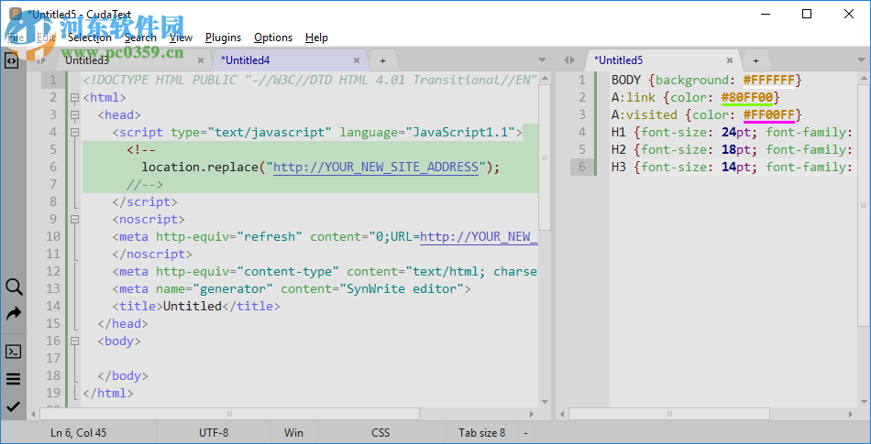871x444 pixels.
Task: Click Ln 6, Col 45 in status bar
Action: click(x=79, y=433)
